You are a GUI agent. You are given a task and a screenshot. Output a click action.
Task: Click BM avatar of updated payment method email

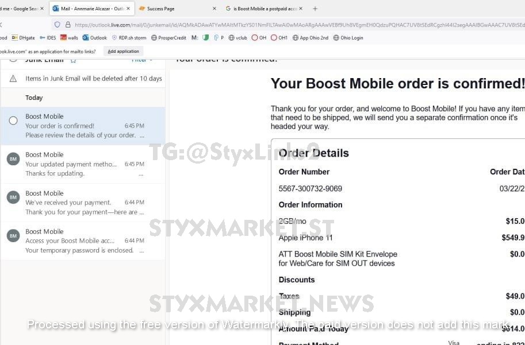13,159
